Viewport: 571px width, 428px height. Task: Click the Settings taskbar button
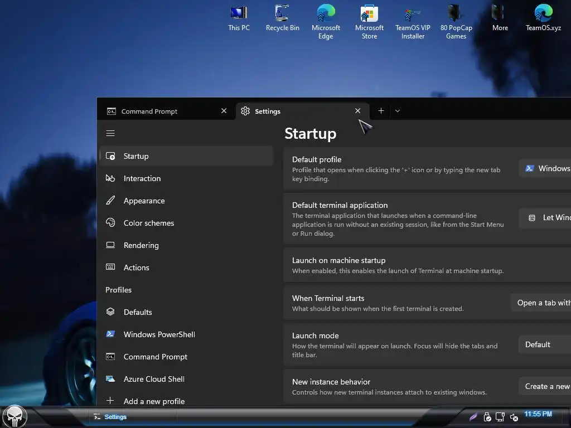(133, 417)
